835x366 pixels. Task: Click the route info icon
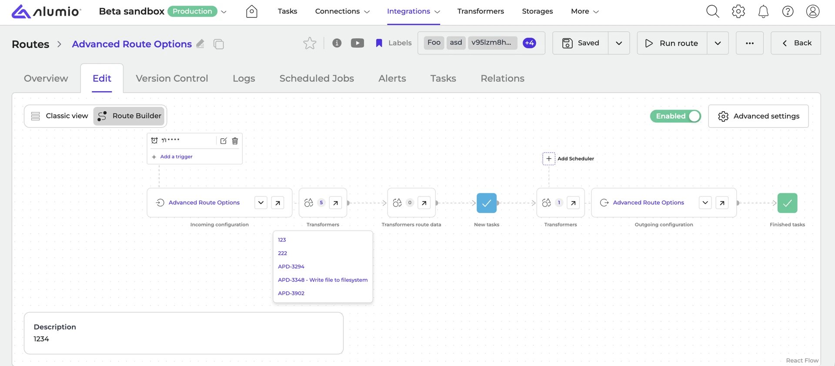(x=337, y=43)
